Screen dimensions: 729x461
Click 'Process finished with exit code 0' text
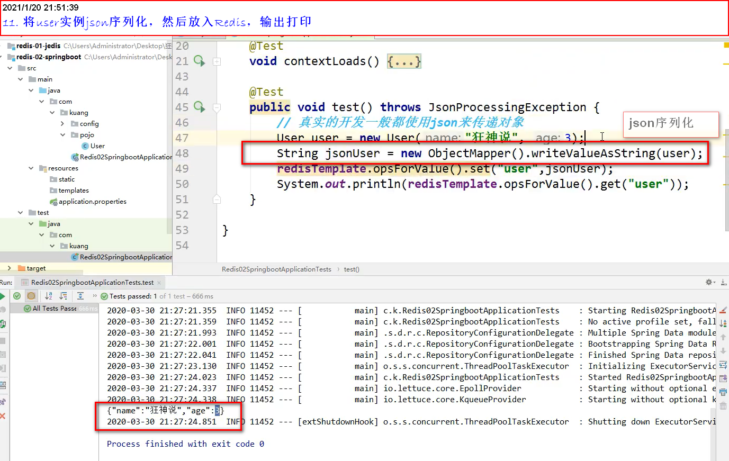click(185, 444)
